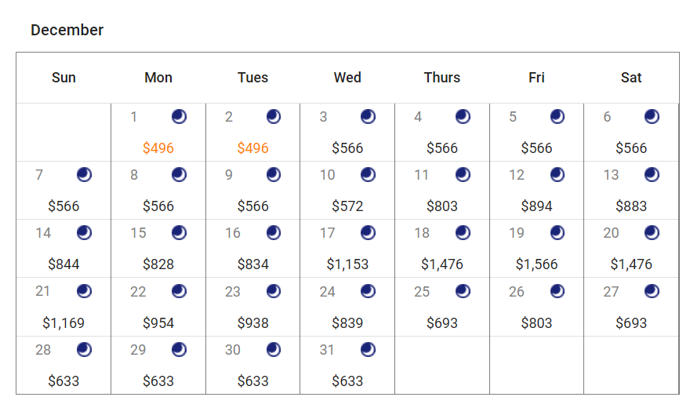Viewport: 690px width, 408px height.
Task: Select the orange $496 price on December 2
Action: (252, 148)
